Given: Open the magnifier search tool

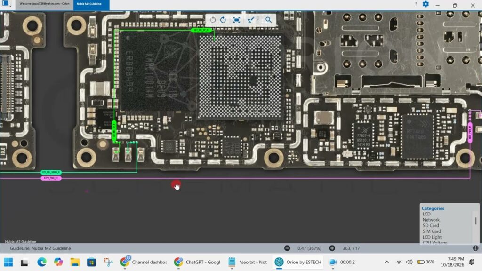Looking at the screenshot, I should point(268,20).
